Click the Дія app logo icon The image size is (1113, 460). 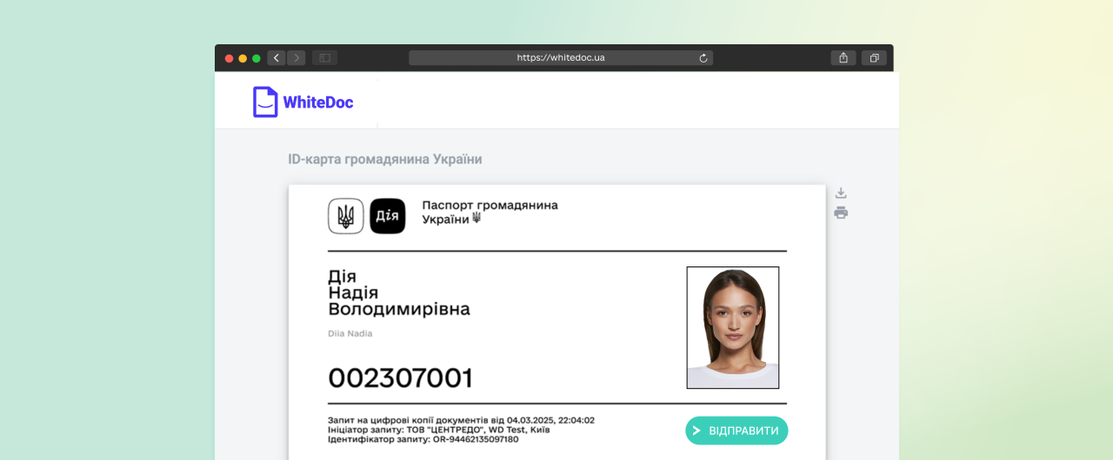388,216
